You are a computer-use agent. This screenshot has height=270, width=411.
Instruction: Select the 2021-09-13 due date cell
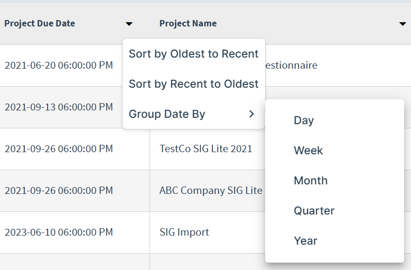[59, 107]
